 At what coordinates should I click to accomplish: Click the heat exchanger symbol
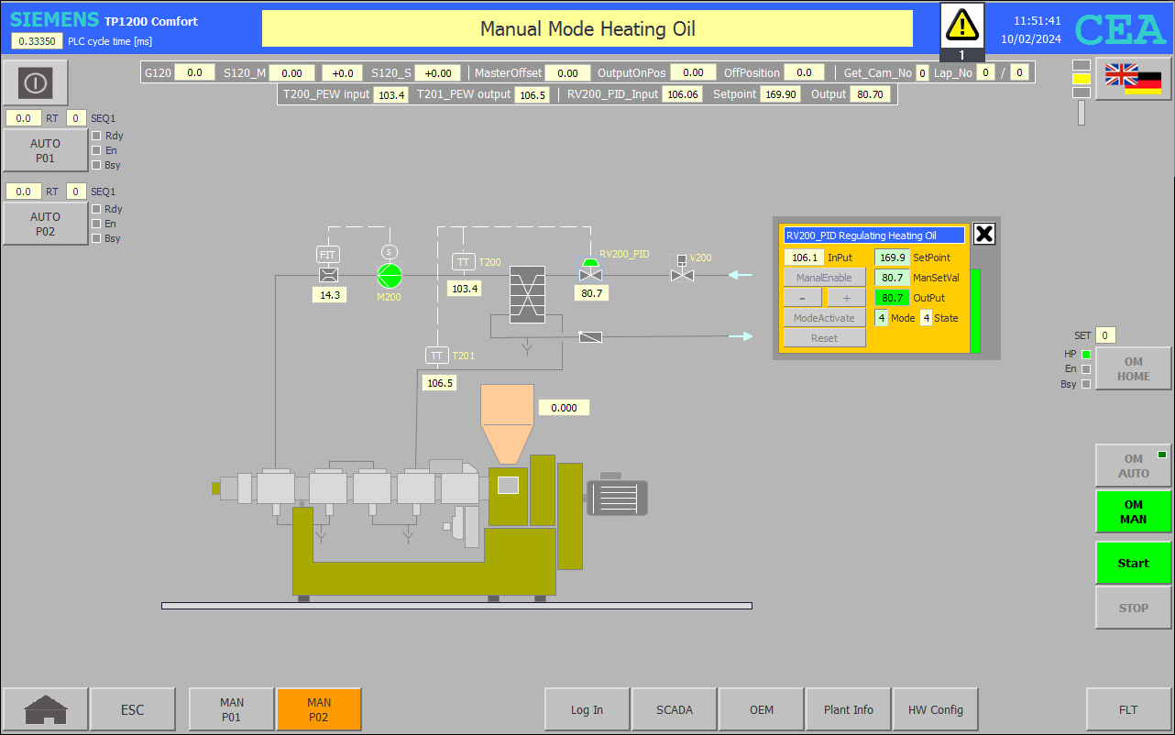point(527,294)
